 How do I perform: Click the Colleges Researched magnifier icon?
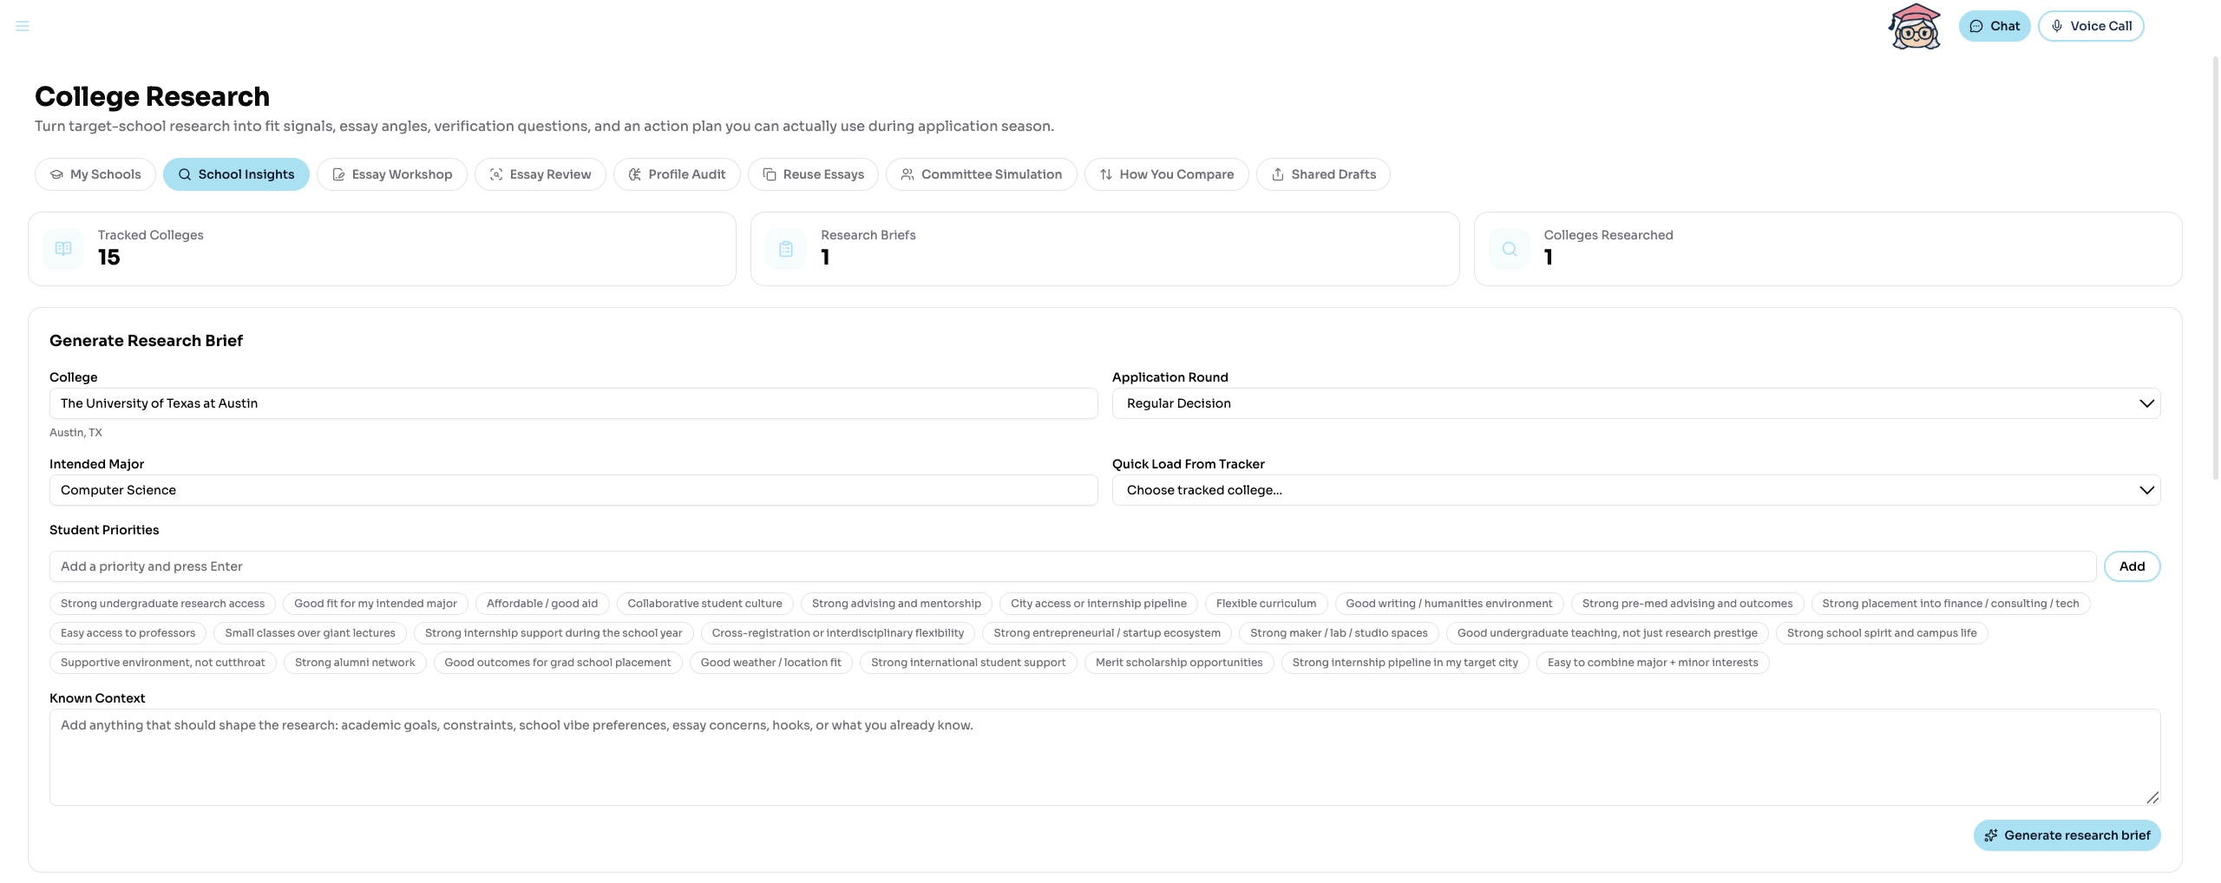tap(1509, 248)
